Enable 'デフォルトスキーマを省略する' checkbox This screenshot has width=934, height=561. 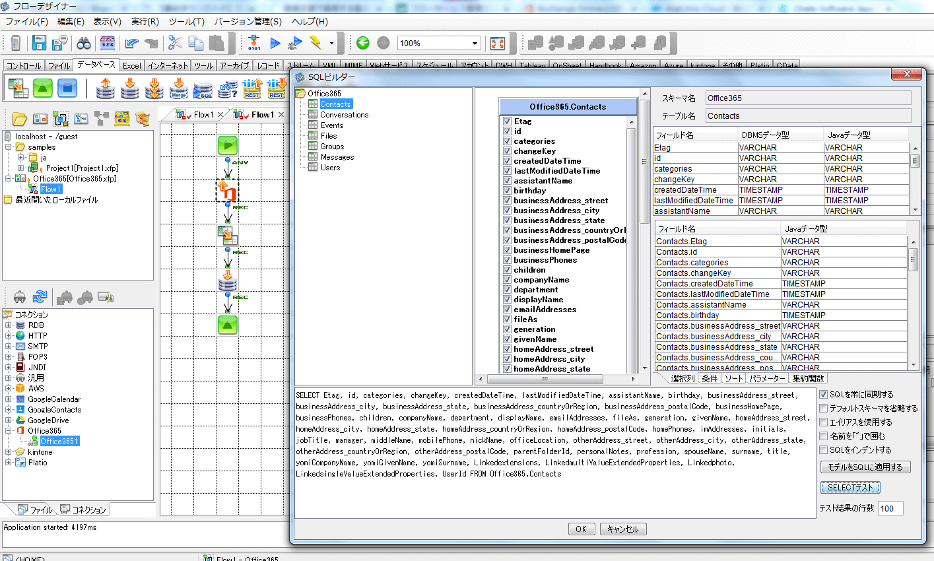[823, 409]
